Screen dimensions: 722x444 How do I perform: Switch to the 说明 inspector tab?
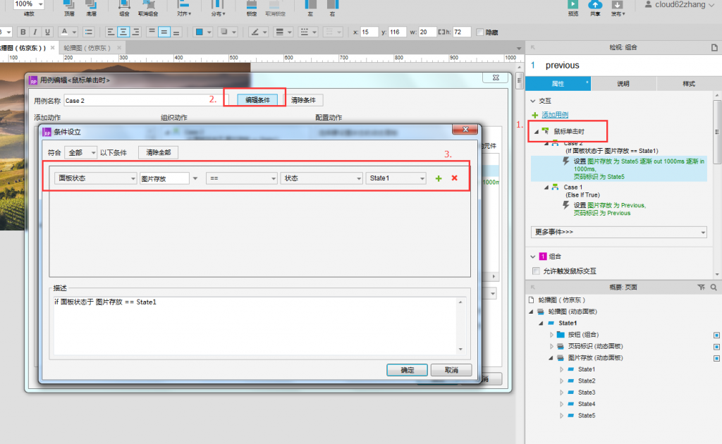pyautogui.click(x=623, y=83)
